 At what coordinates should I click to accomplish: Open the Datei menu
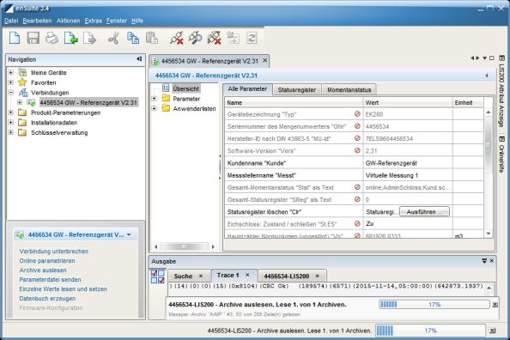pyautogui.click(x=11, y=21)
